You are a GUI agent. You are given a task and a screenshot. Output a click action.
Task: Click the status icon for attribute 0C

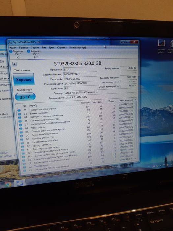pos(22,136)
